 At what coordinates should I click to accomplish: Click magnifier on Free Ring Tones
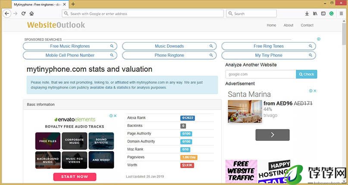[310, 46]
